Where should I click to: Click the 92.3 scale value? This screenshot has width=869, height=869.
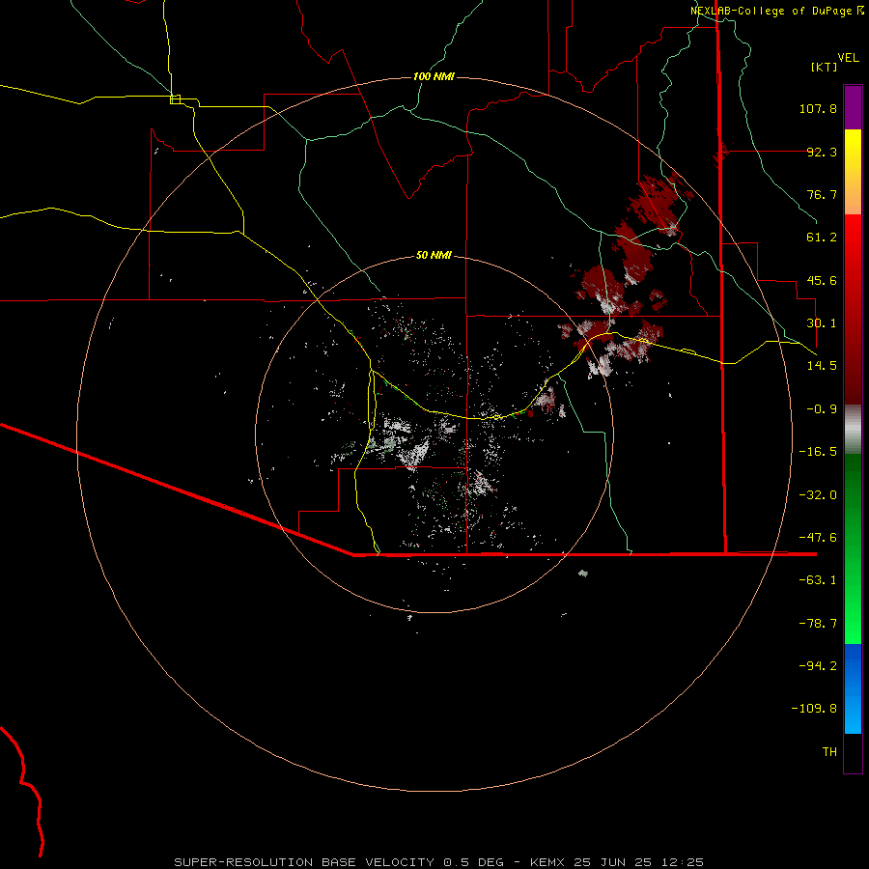pos(822,152)
